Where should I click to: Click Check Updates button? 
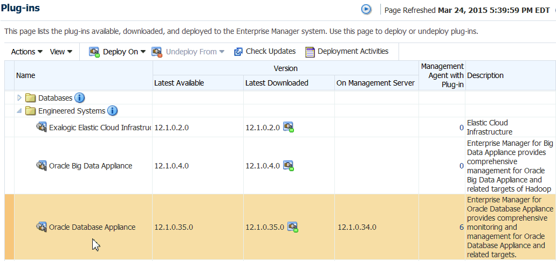265,52
